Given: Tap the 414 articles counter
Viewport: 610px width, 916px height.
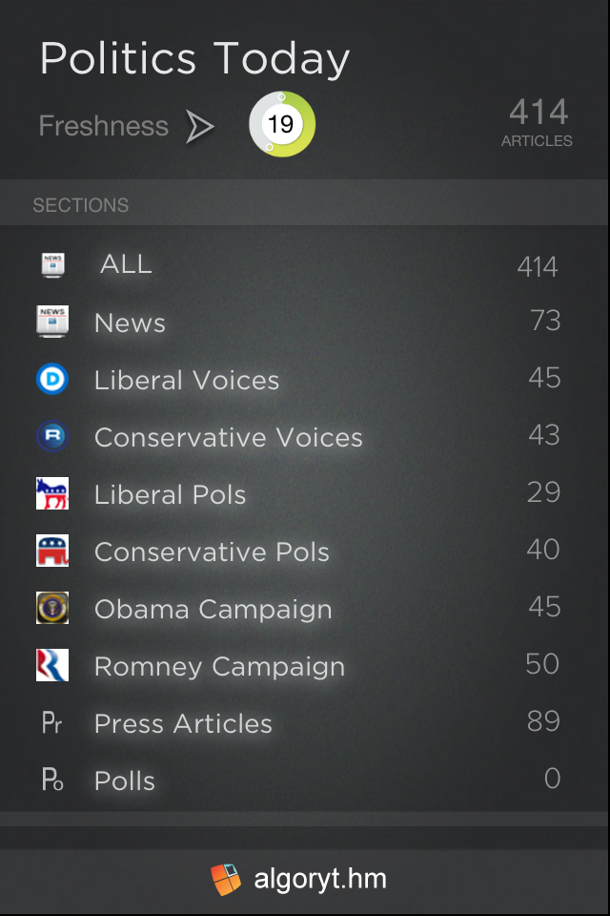Looking at the screenshot, I should pos(538,123).
